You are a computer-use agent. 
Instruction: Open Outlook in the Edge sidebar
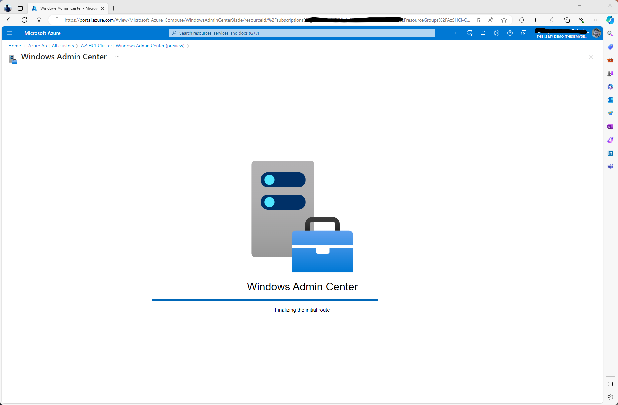[x=610, y=100]
